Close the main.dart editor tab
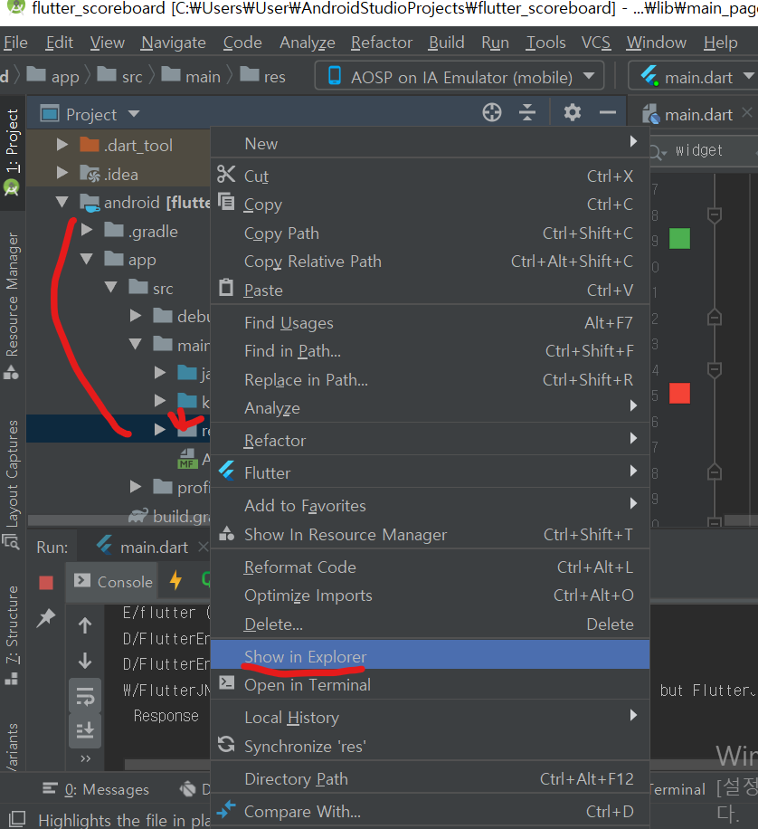The width and height of the screenshot is (758, 829). coord(747,112)
